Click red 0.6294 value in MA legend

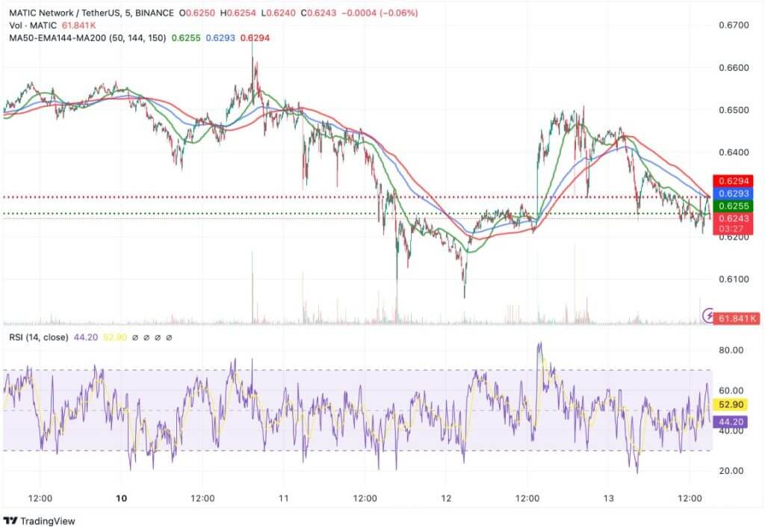pyautogui.click(x=255, y=38)
